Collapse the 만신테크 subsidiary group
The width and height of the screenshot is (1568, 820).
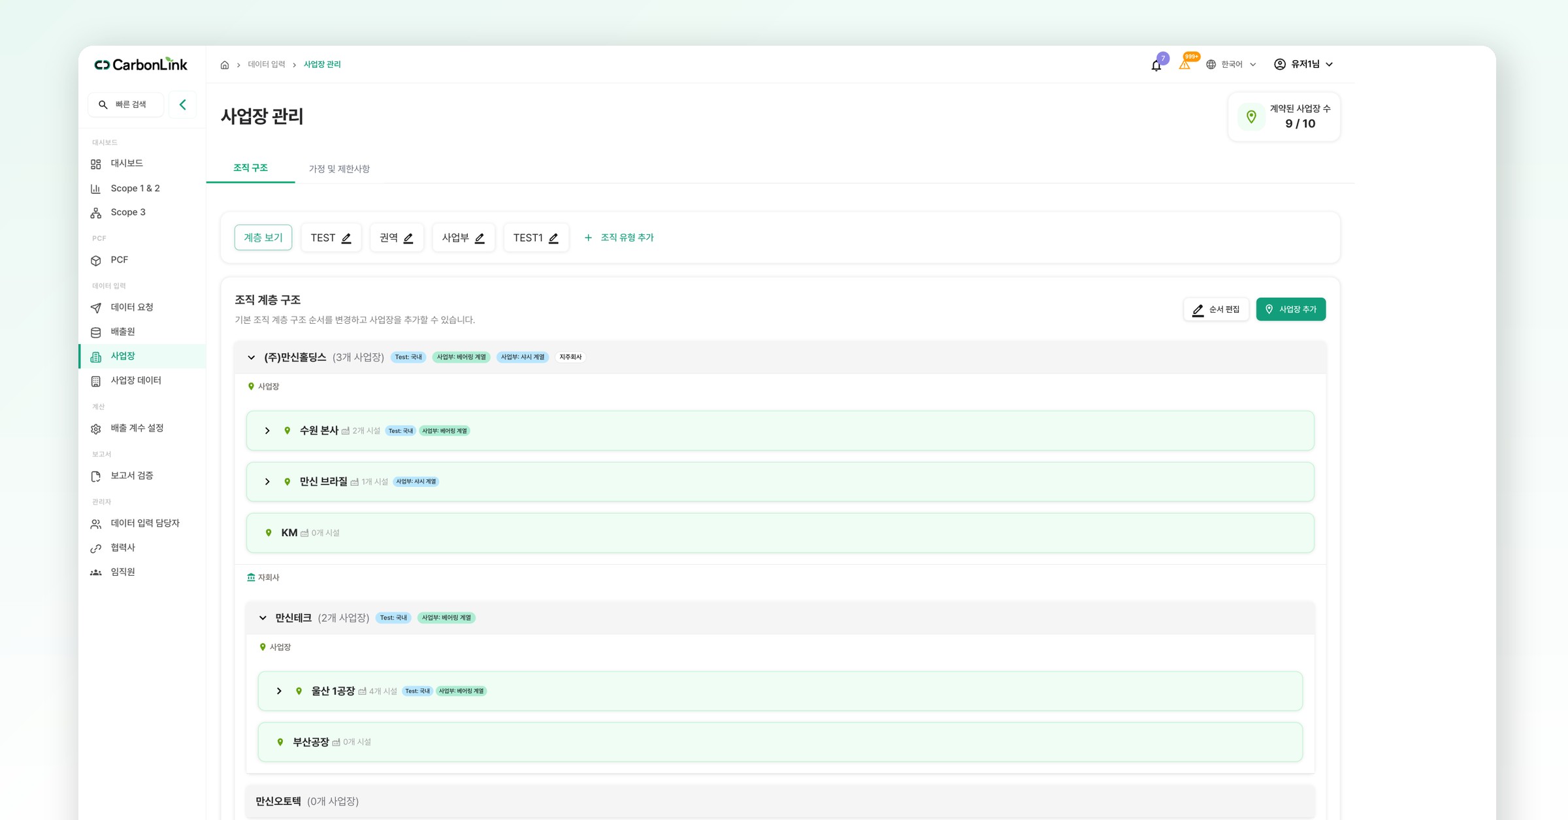pyautogui.click(x=263, y=618)
